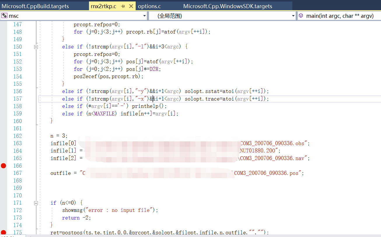
Task: Click 'outfile =' on line 167
Action: click(64, 173)
